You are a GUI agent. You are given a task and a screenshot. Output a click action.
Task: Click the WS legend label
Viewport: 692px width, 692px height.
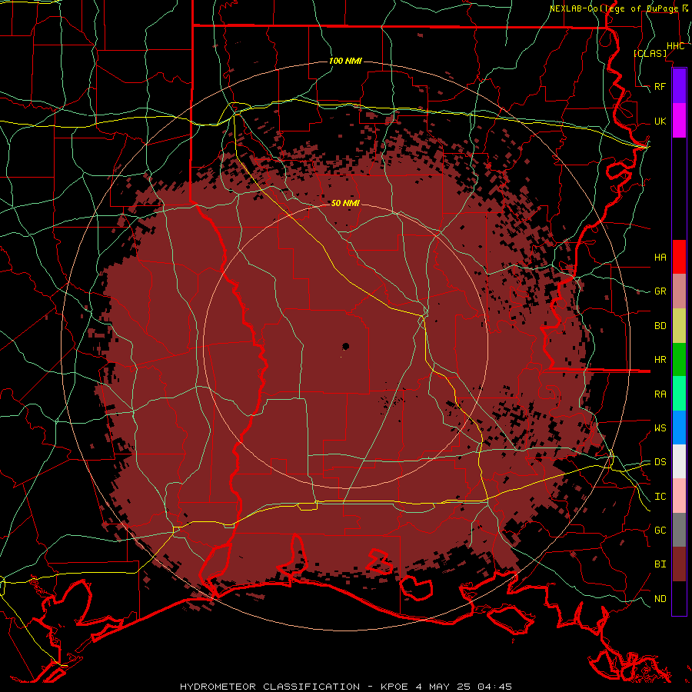coord(660,428)
